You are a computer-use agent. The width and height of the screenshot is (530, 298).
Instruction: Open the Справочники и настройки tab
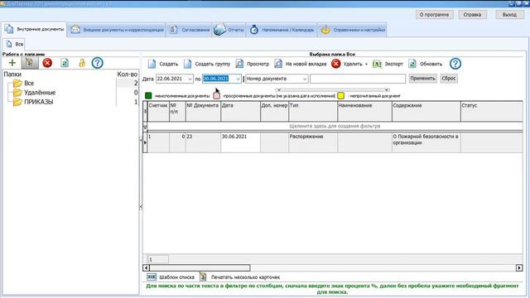[353, 30]
